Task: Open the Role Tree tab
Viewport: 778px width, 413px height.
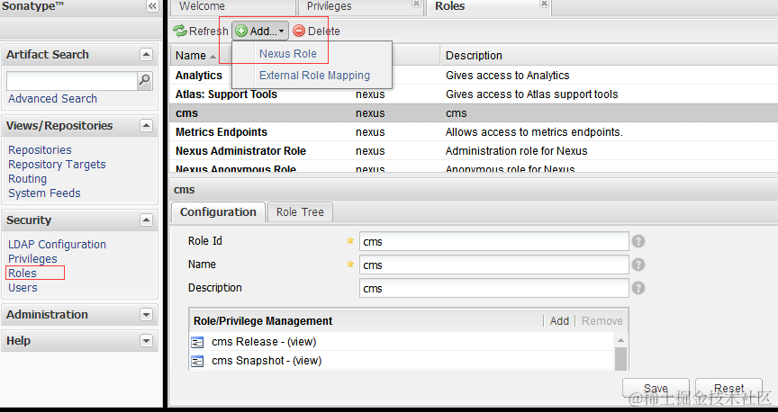Action: (300, 212)
